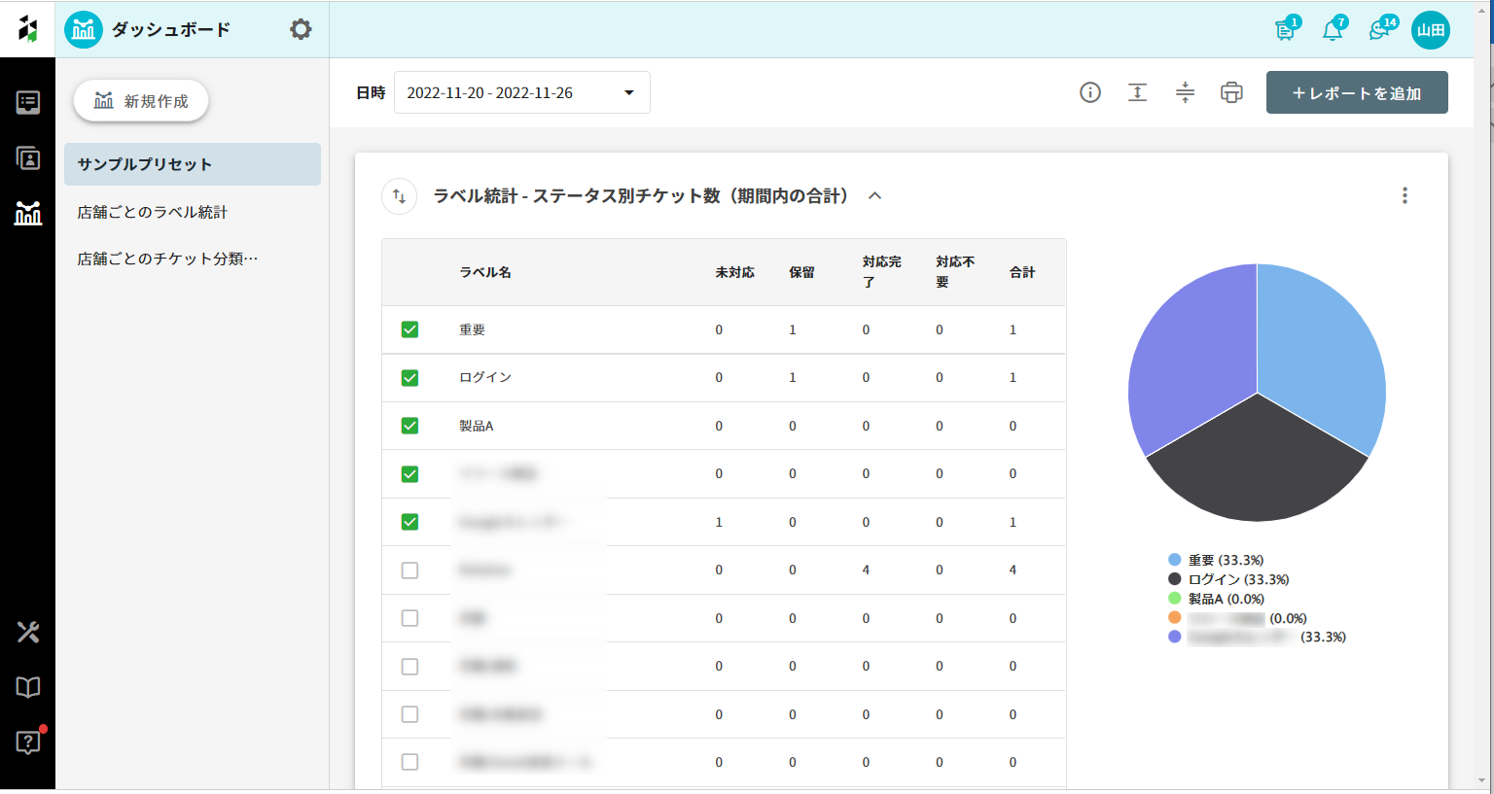Image resolution: width=1494 pixels, height=794 pixels.
Task: Click the report reorder arrows icon
Action: pyautogui.click(x=399, y=196)
